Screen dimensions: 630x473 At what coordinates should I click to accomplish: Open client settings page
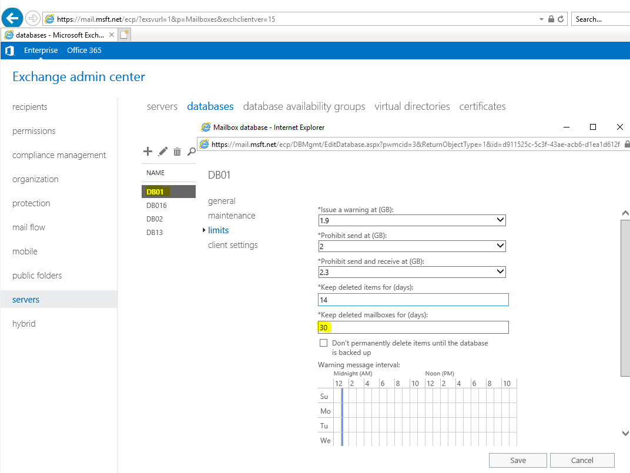point(233,245)
